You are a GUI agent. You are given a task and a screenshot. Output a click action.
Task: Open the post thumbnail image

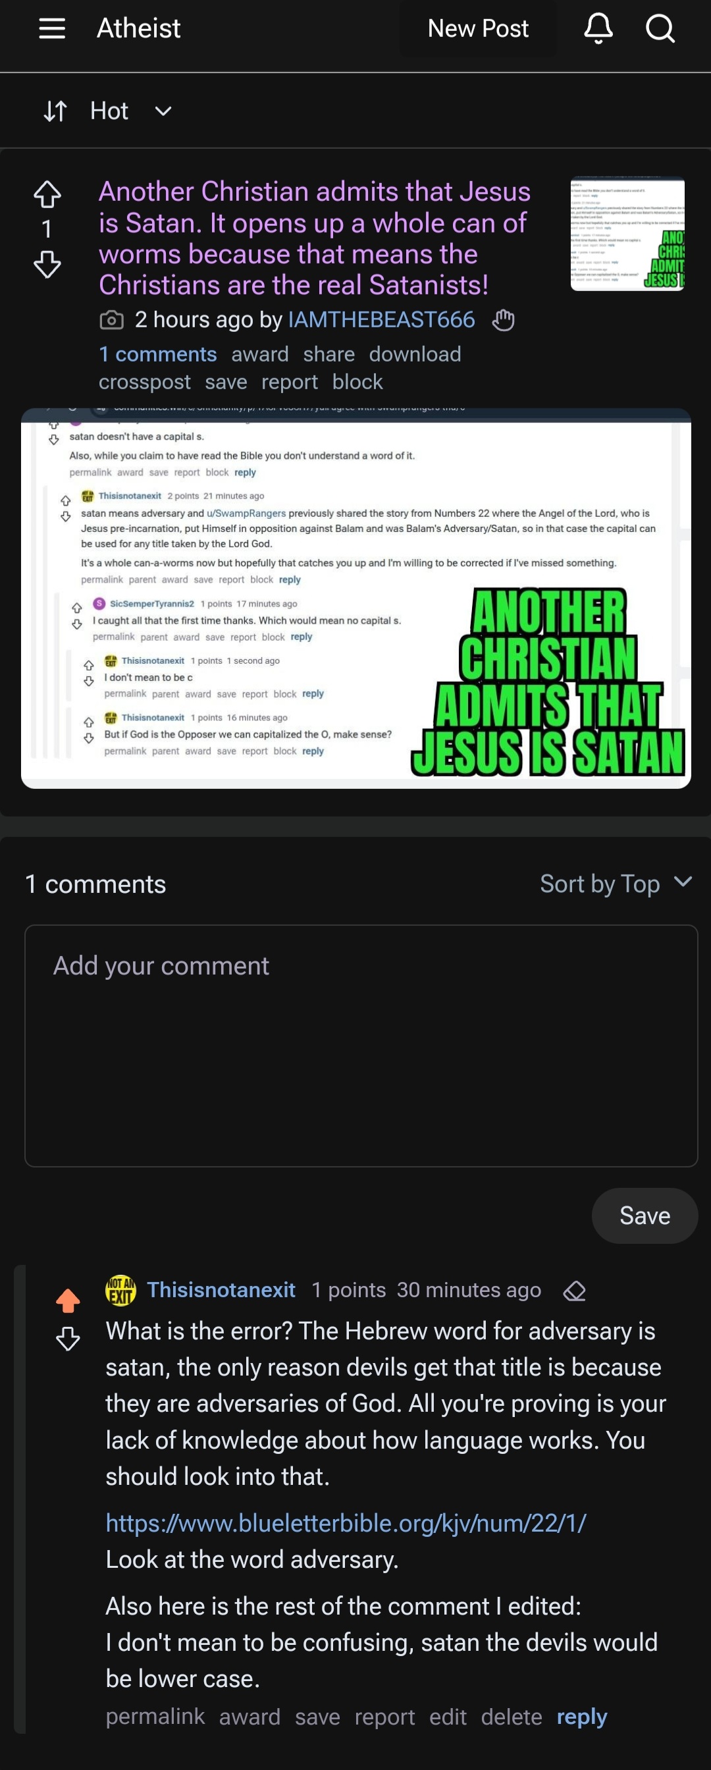tap(627, 234)
